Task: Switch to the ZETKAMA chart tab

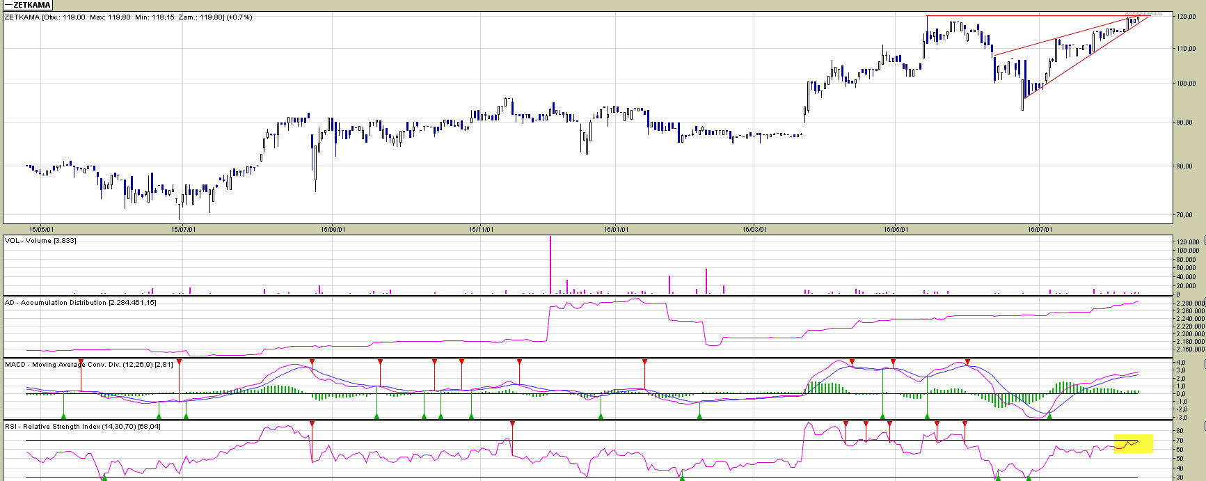Action: click(x=28, y=5)
